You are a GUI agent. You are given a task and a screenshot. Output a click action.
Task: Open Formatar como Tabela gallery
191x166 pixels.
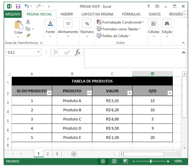tap(119, 29)
